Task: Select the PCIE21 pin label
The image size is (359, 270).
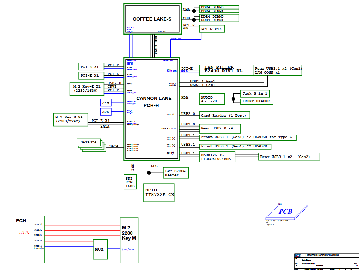Action: pyautogui.click(x=38, y=225)
